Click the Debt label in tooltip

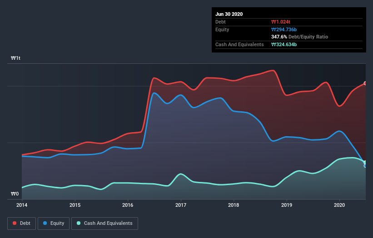[220, 22]
